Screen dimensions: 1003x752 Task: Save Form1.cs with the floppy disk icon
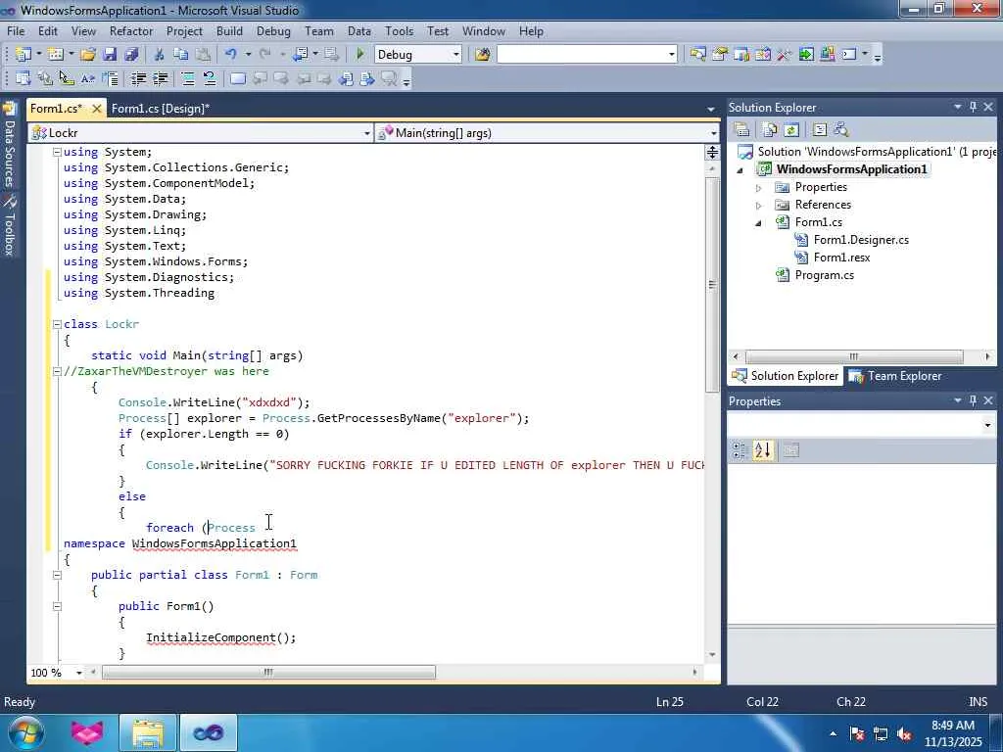click(x=110, y=55)
